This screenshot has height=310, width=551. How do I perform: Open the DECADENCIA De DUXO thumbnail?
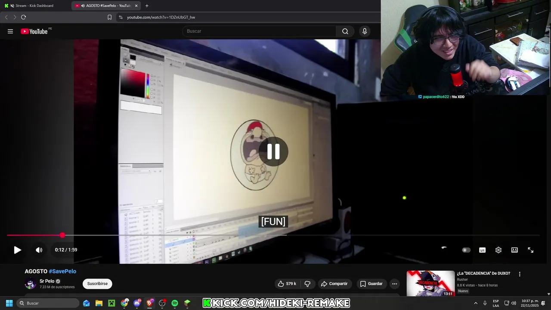point(430,283)
